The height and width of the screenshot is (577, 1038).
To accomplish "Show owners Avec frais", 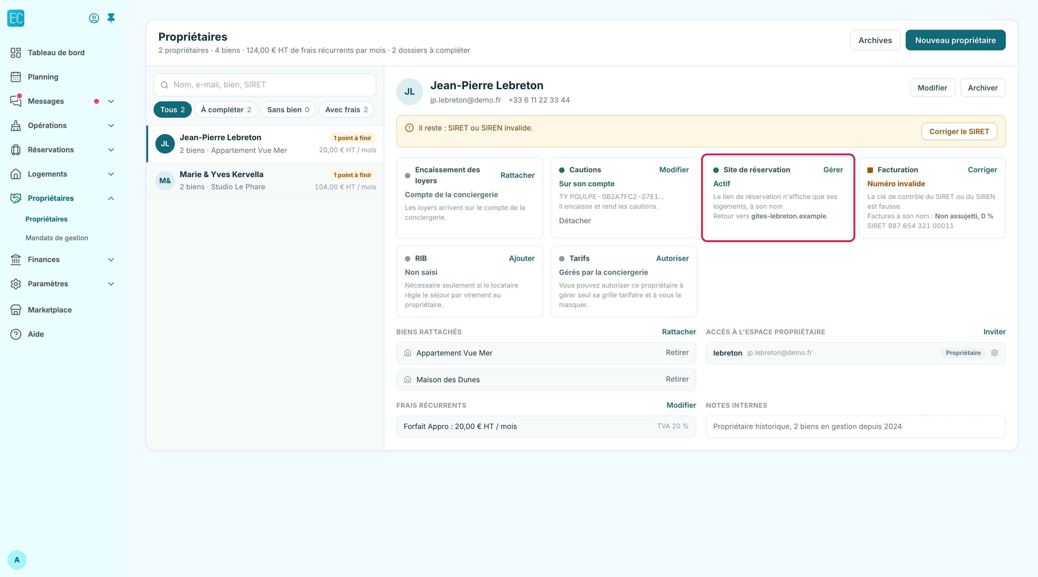I will tap(347, 110).
